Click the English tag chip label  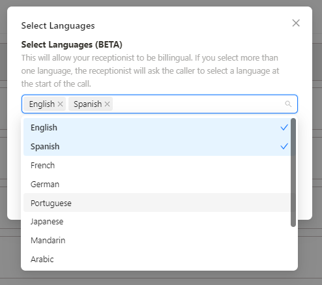pyautogui.click(x=42, y=104)
